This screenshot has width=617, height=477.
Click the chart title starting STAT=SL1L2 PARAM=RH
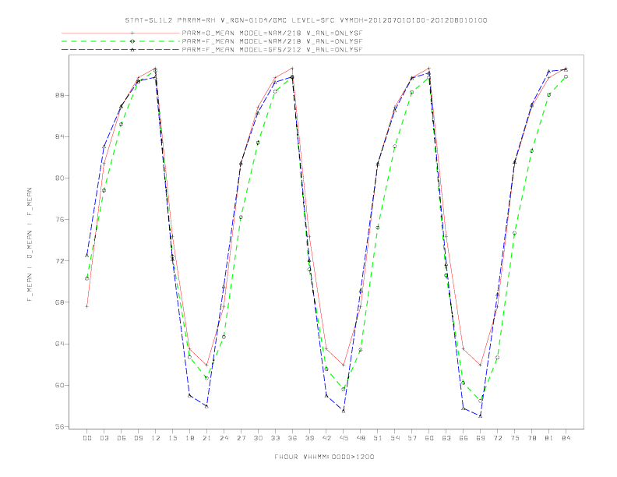[x=306, y=20]
